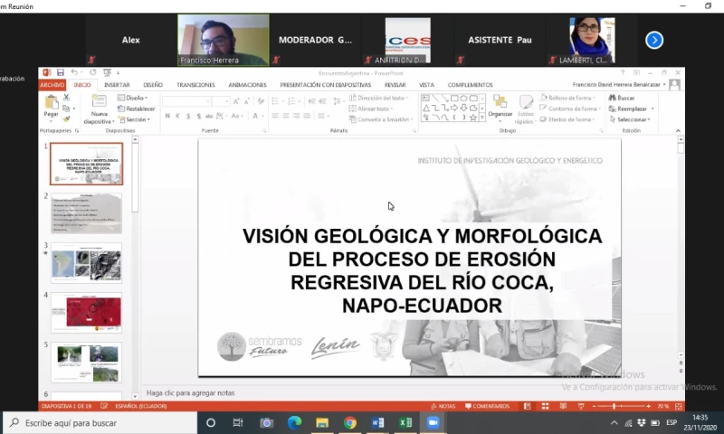Toggle NOTAS pane in status bar

(443, 406)
